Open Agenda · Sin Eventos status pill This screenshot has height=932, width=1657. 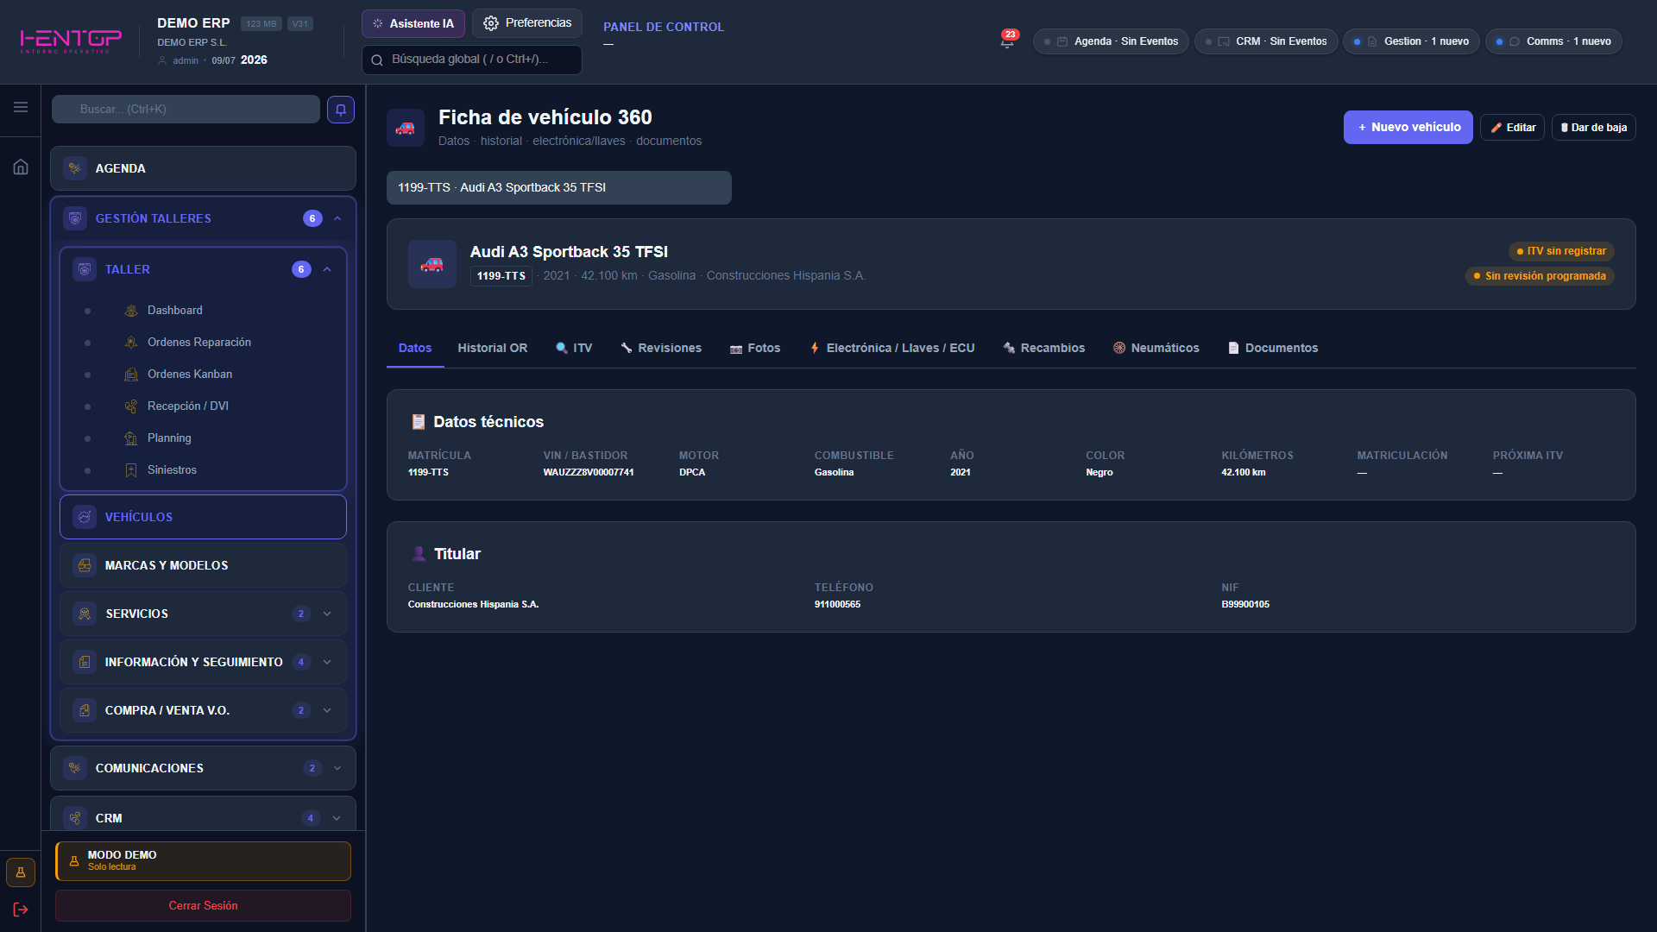(x=1111, y=41)
